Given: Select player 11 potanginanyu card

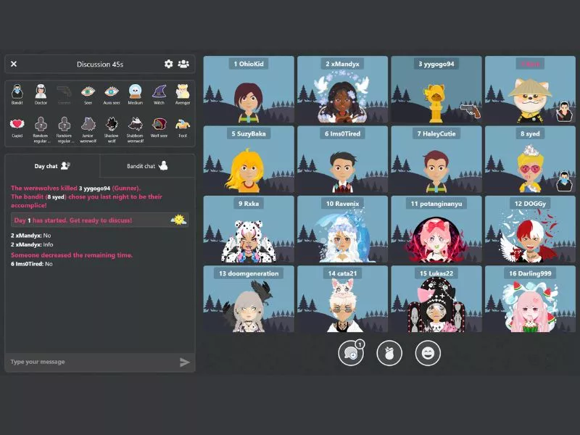Looking at the screenshot, I should click(436, 229).
